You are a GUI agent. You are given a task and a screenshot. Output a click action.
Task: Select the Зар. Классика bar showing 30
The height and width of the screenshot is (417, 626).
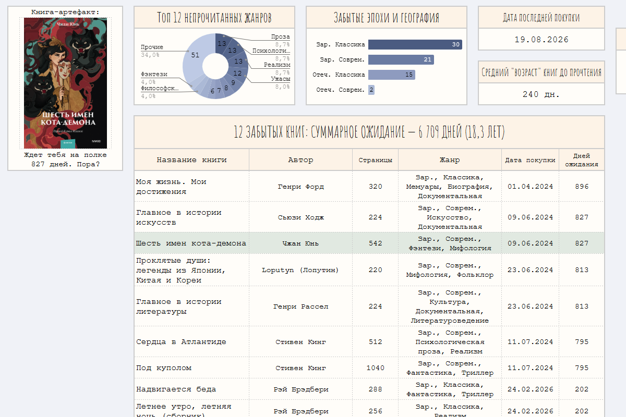[x=415, y=45]
